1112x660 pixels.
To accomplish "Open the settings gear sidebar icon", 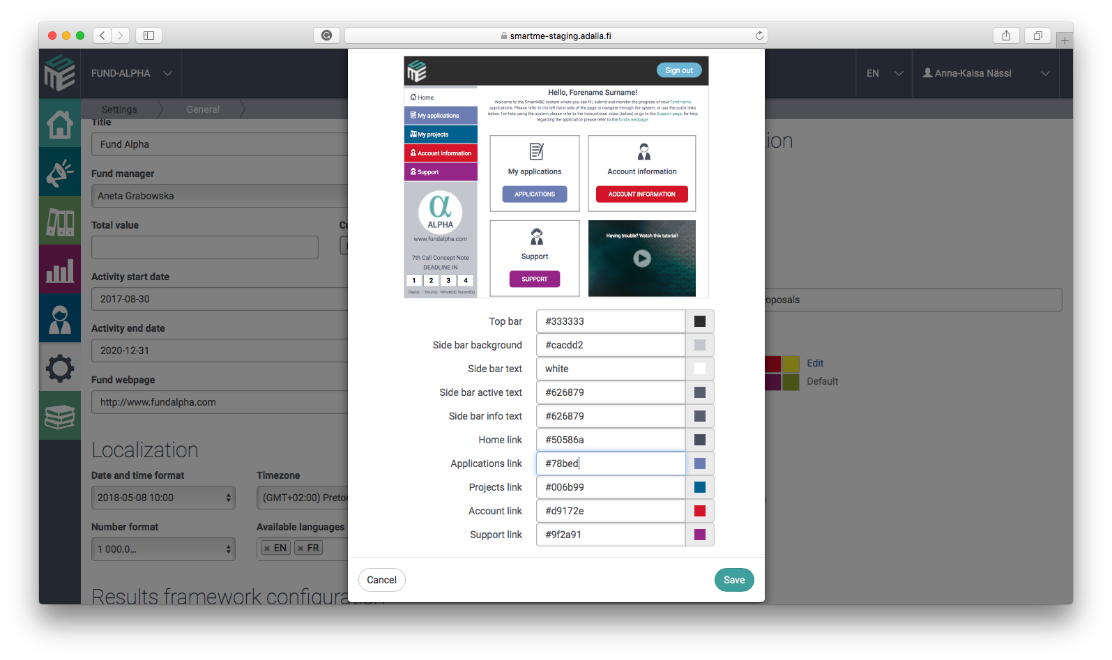I will pyautogui.click(x=60, y=367).
